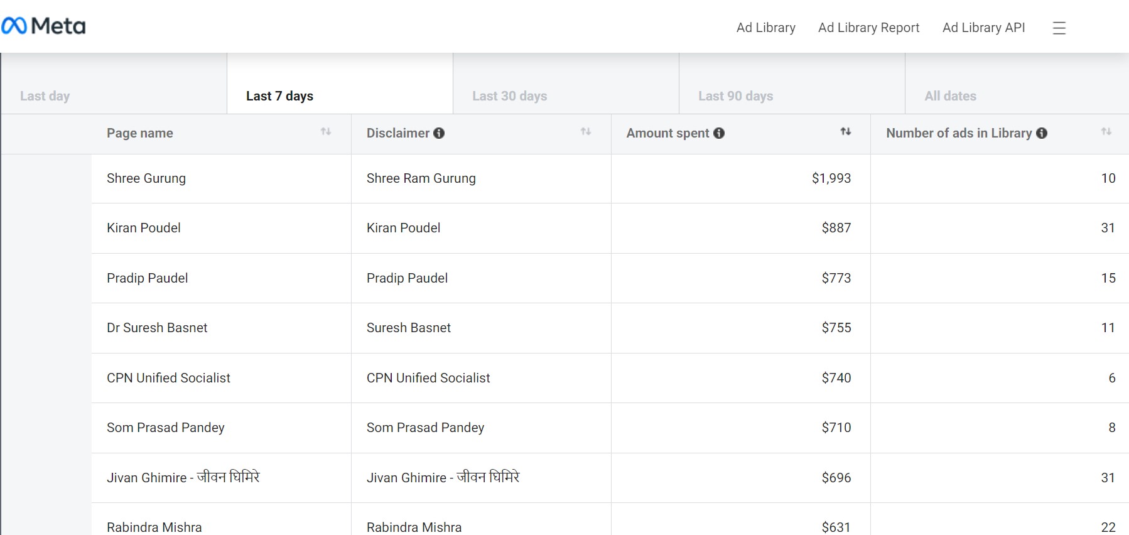Screen dimensions: 1129x535
Task: Open the hamburger menu icon
Action: (1059, 28)
